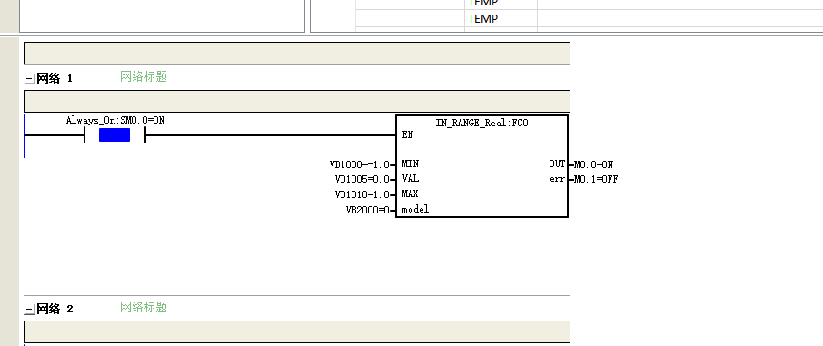Click the network 1 title placeholder text
This screenshot has width=823, height=346.
tap(144, 76)
